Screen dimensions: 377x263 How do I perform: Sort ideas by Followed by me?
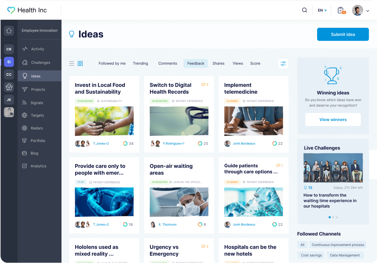[112, 64]
